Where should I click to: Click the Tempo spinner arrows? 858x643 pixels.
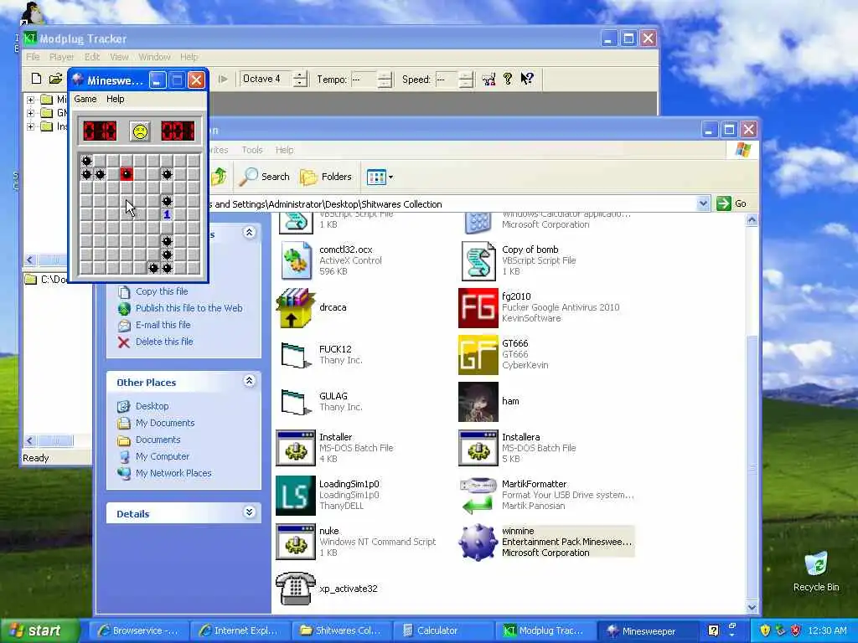pos(385,80)
